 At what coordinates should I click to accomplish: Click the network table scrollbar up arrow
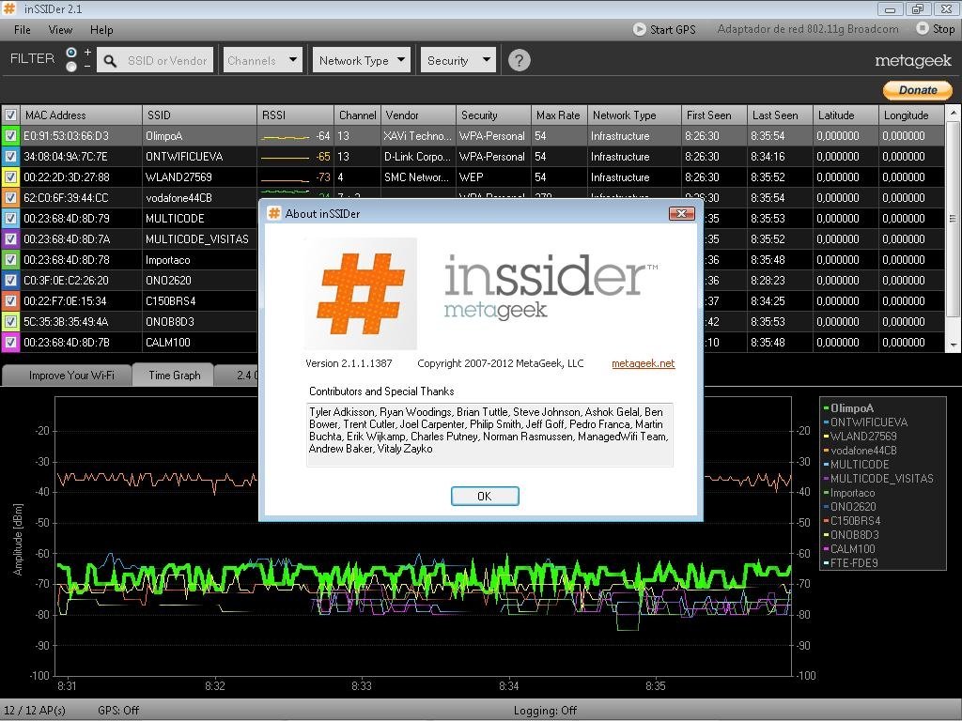[x=953, y=113]
